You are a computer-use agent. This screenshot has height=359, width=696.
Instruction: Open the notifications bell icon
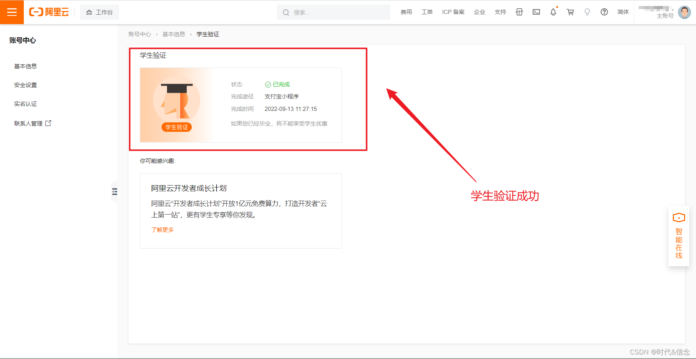tap(553, 12)
